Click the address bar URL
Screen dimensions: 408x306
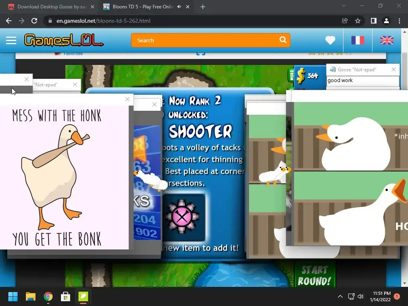tap(103, 21)
